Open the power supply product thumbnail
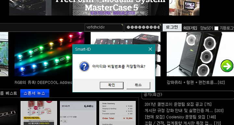234x125 pixels. 125,38
